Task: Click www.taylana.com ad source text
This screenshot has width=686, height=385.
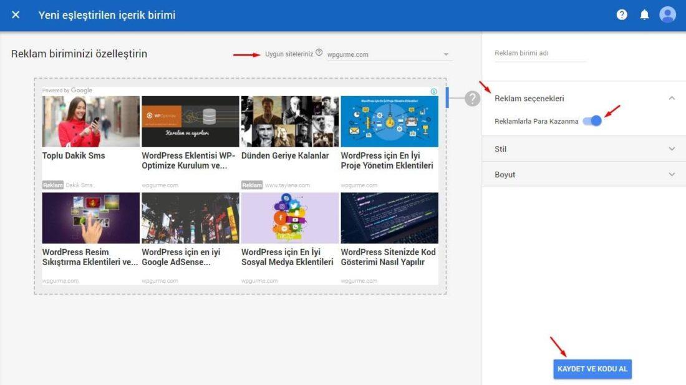Action: tap(287, 185)
